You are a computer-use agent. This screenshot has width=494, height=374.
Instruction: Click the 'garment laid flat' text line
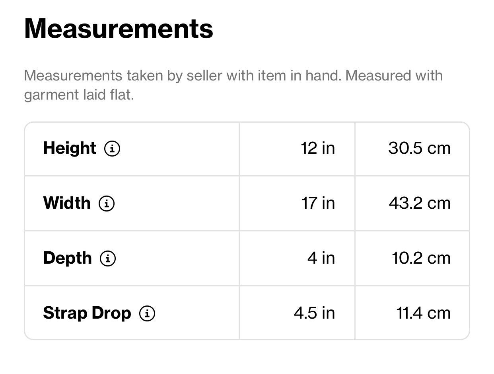(79, 95)
